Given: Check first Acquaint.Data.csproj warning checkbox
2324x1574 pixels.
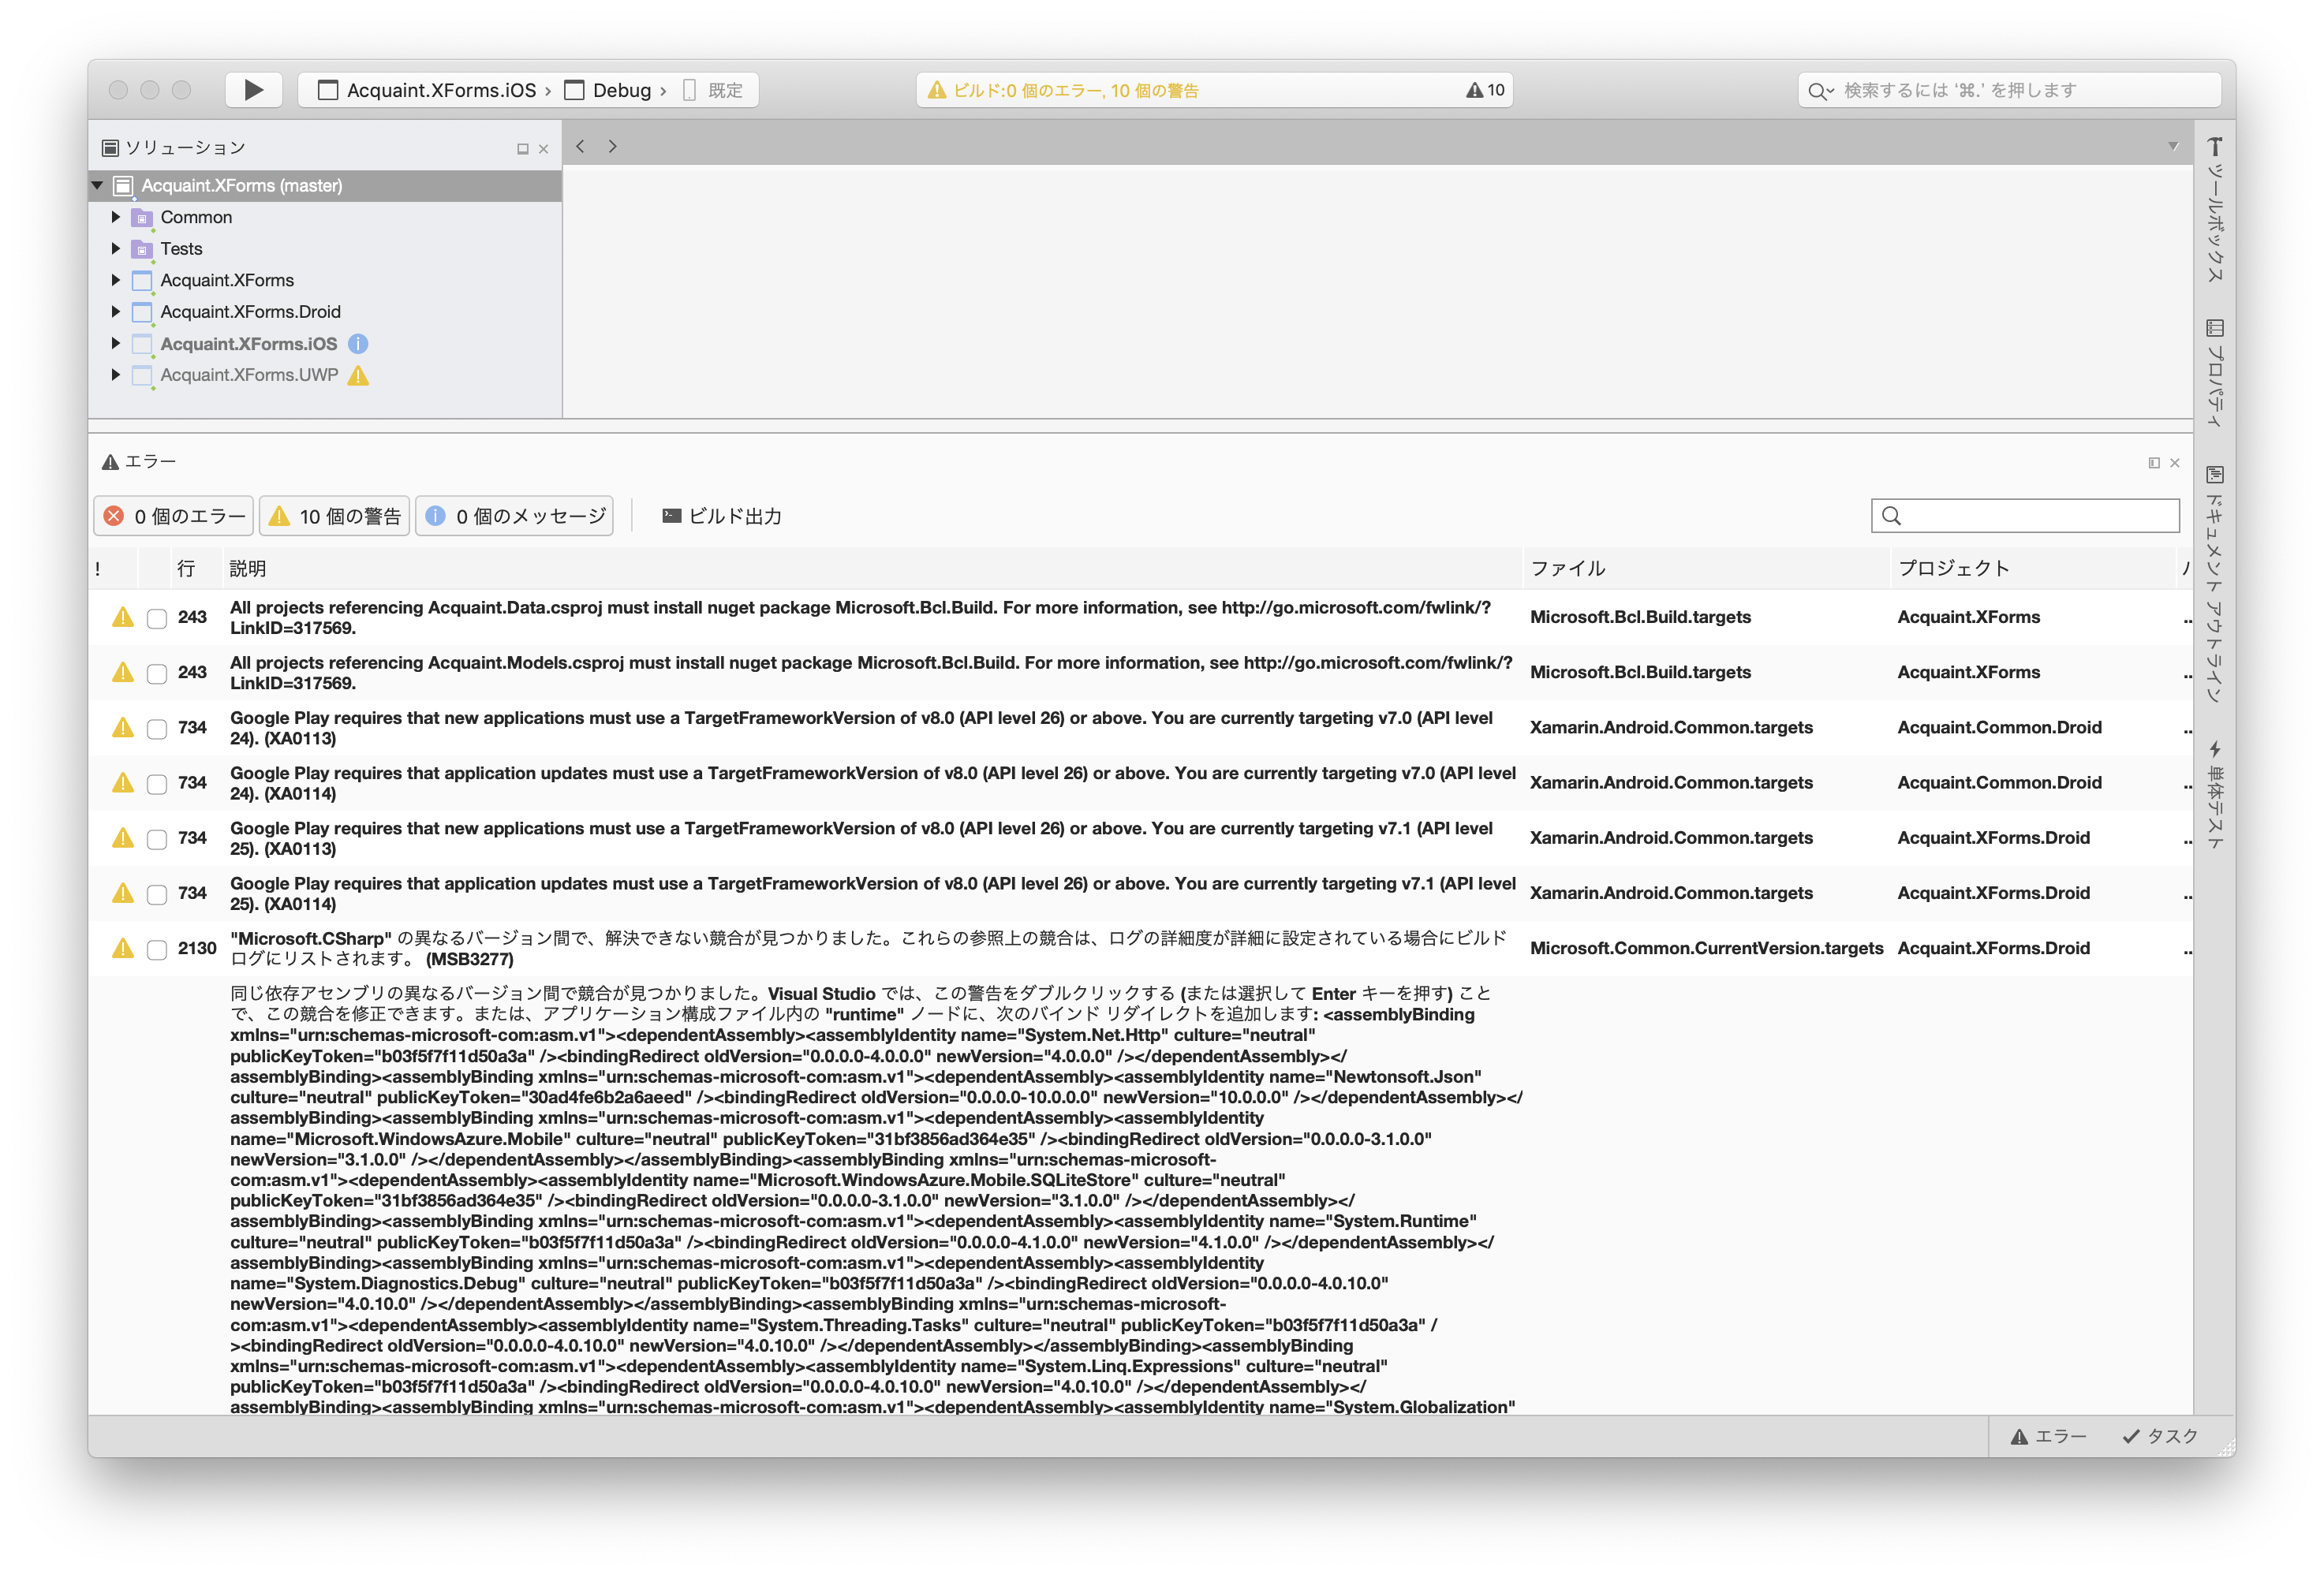Looking at the screenshot, I should point(157,618).
